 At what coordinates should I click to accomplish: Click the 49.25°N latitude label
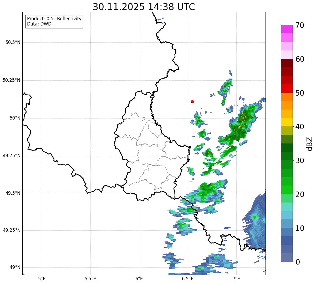pos(12,230)
